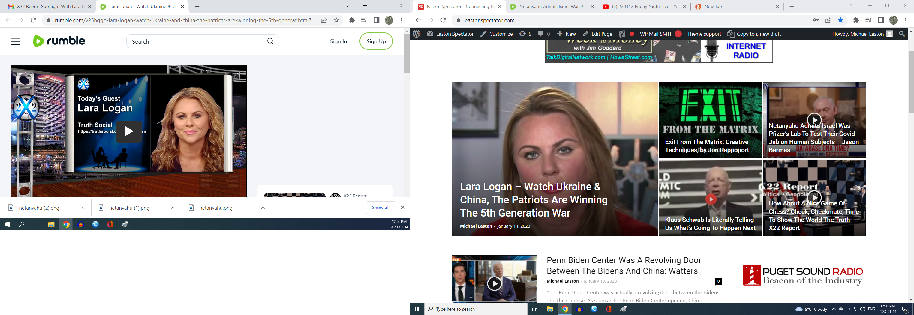Open the WordPress updates icon showing 5
Screen dimensions: 914x315
point(525,34)
